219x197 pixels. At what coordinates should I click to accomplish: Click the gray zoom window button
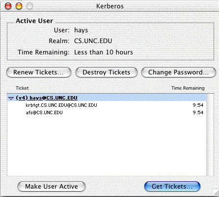coord(29,6)
